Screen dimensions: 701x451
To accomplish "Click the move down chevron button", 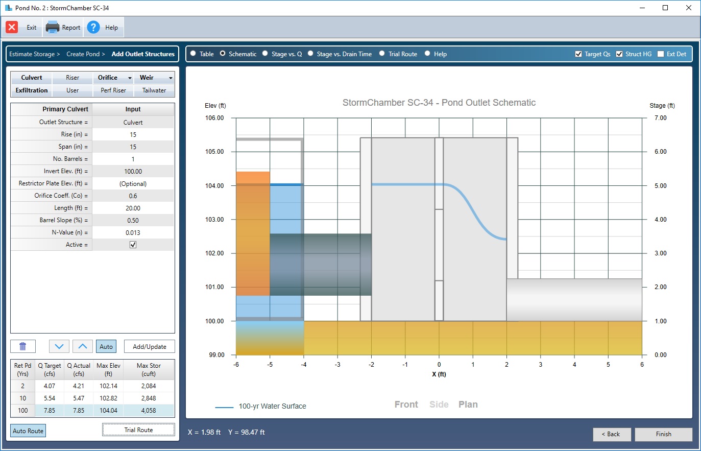I will [x=59, y=346].
